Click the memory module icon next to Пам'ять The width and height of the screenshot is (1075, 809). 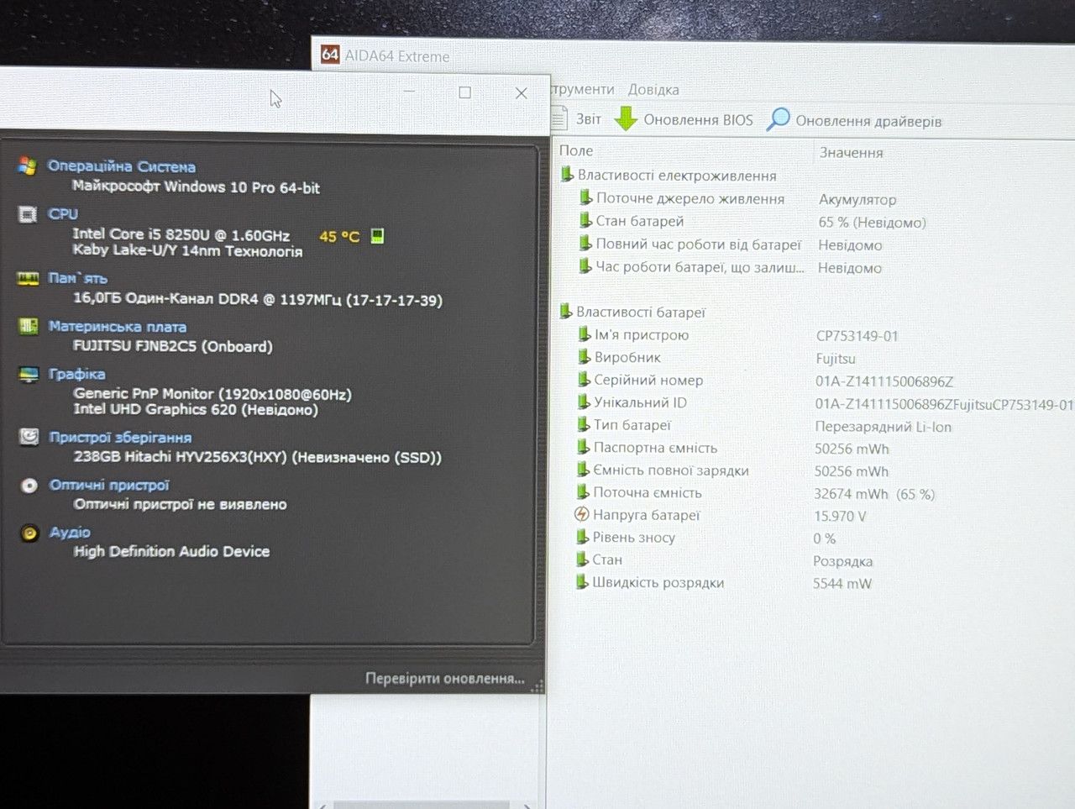click(x=28, y=279)
